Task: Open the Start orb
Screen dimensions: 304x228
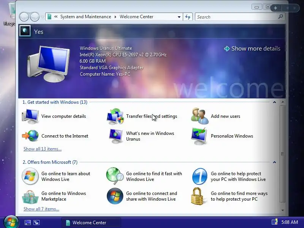Action: pos(11,222)
